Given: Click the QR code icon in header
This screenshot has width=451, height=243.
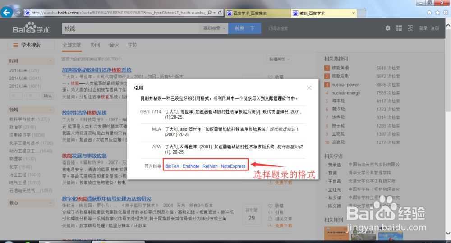Looking at the screenshot, I should [x=410, y=28].
